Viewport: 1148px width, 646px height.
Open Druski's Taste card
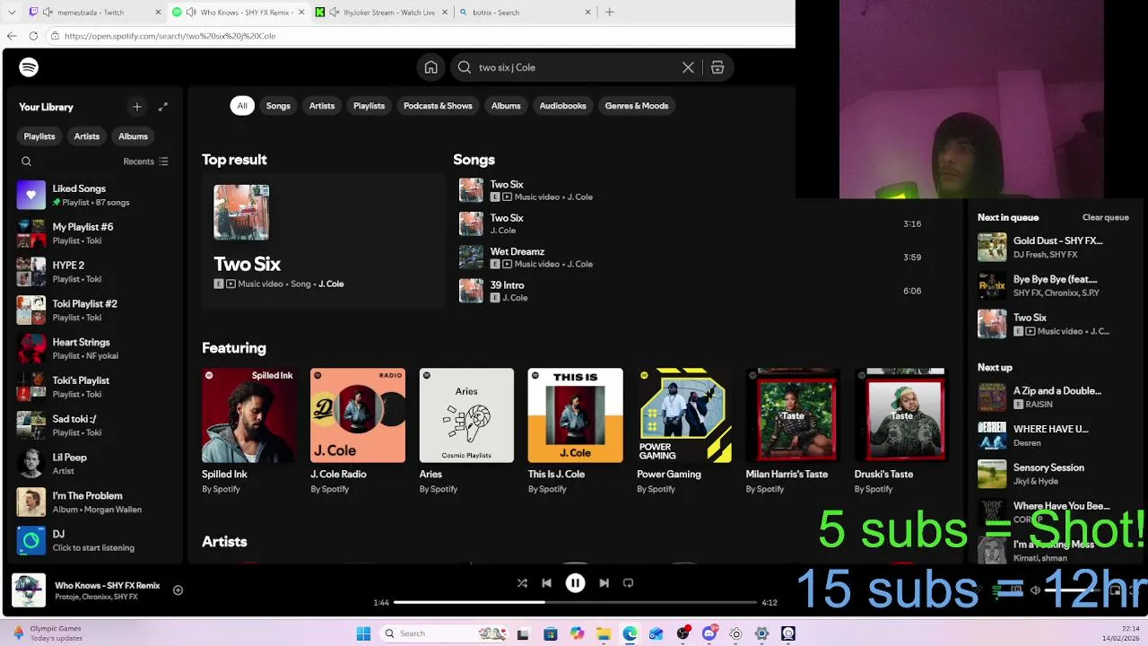tap(901, 431)
